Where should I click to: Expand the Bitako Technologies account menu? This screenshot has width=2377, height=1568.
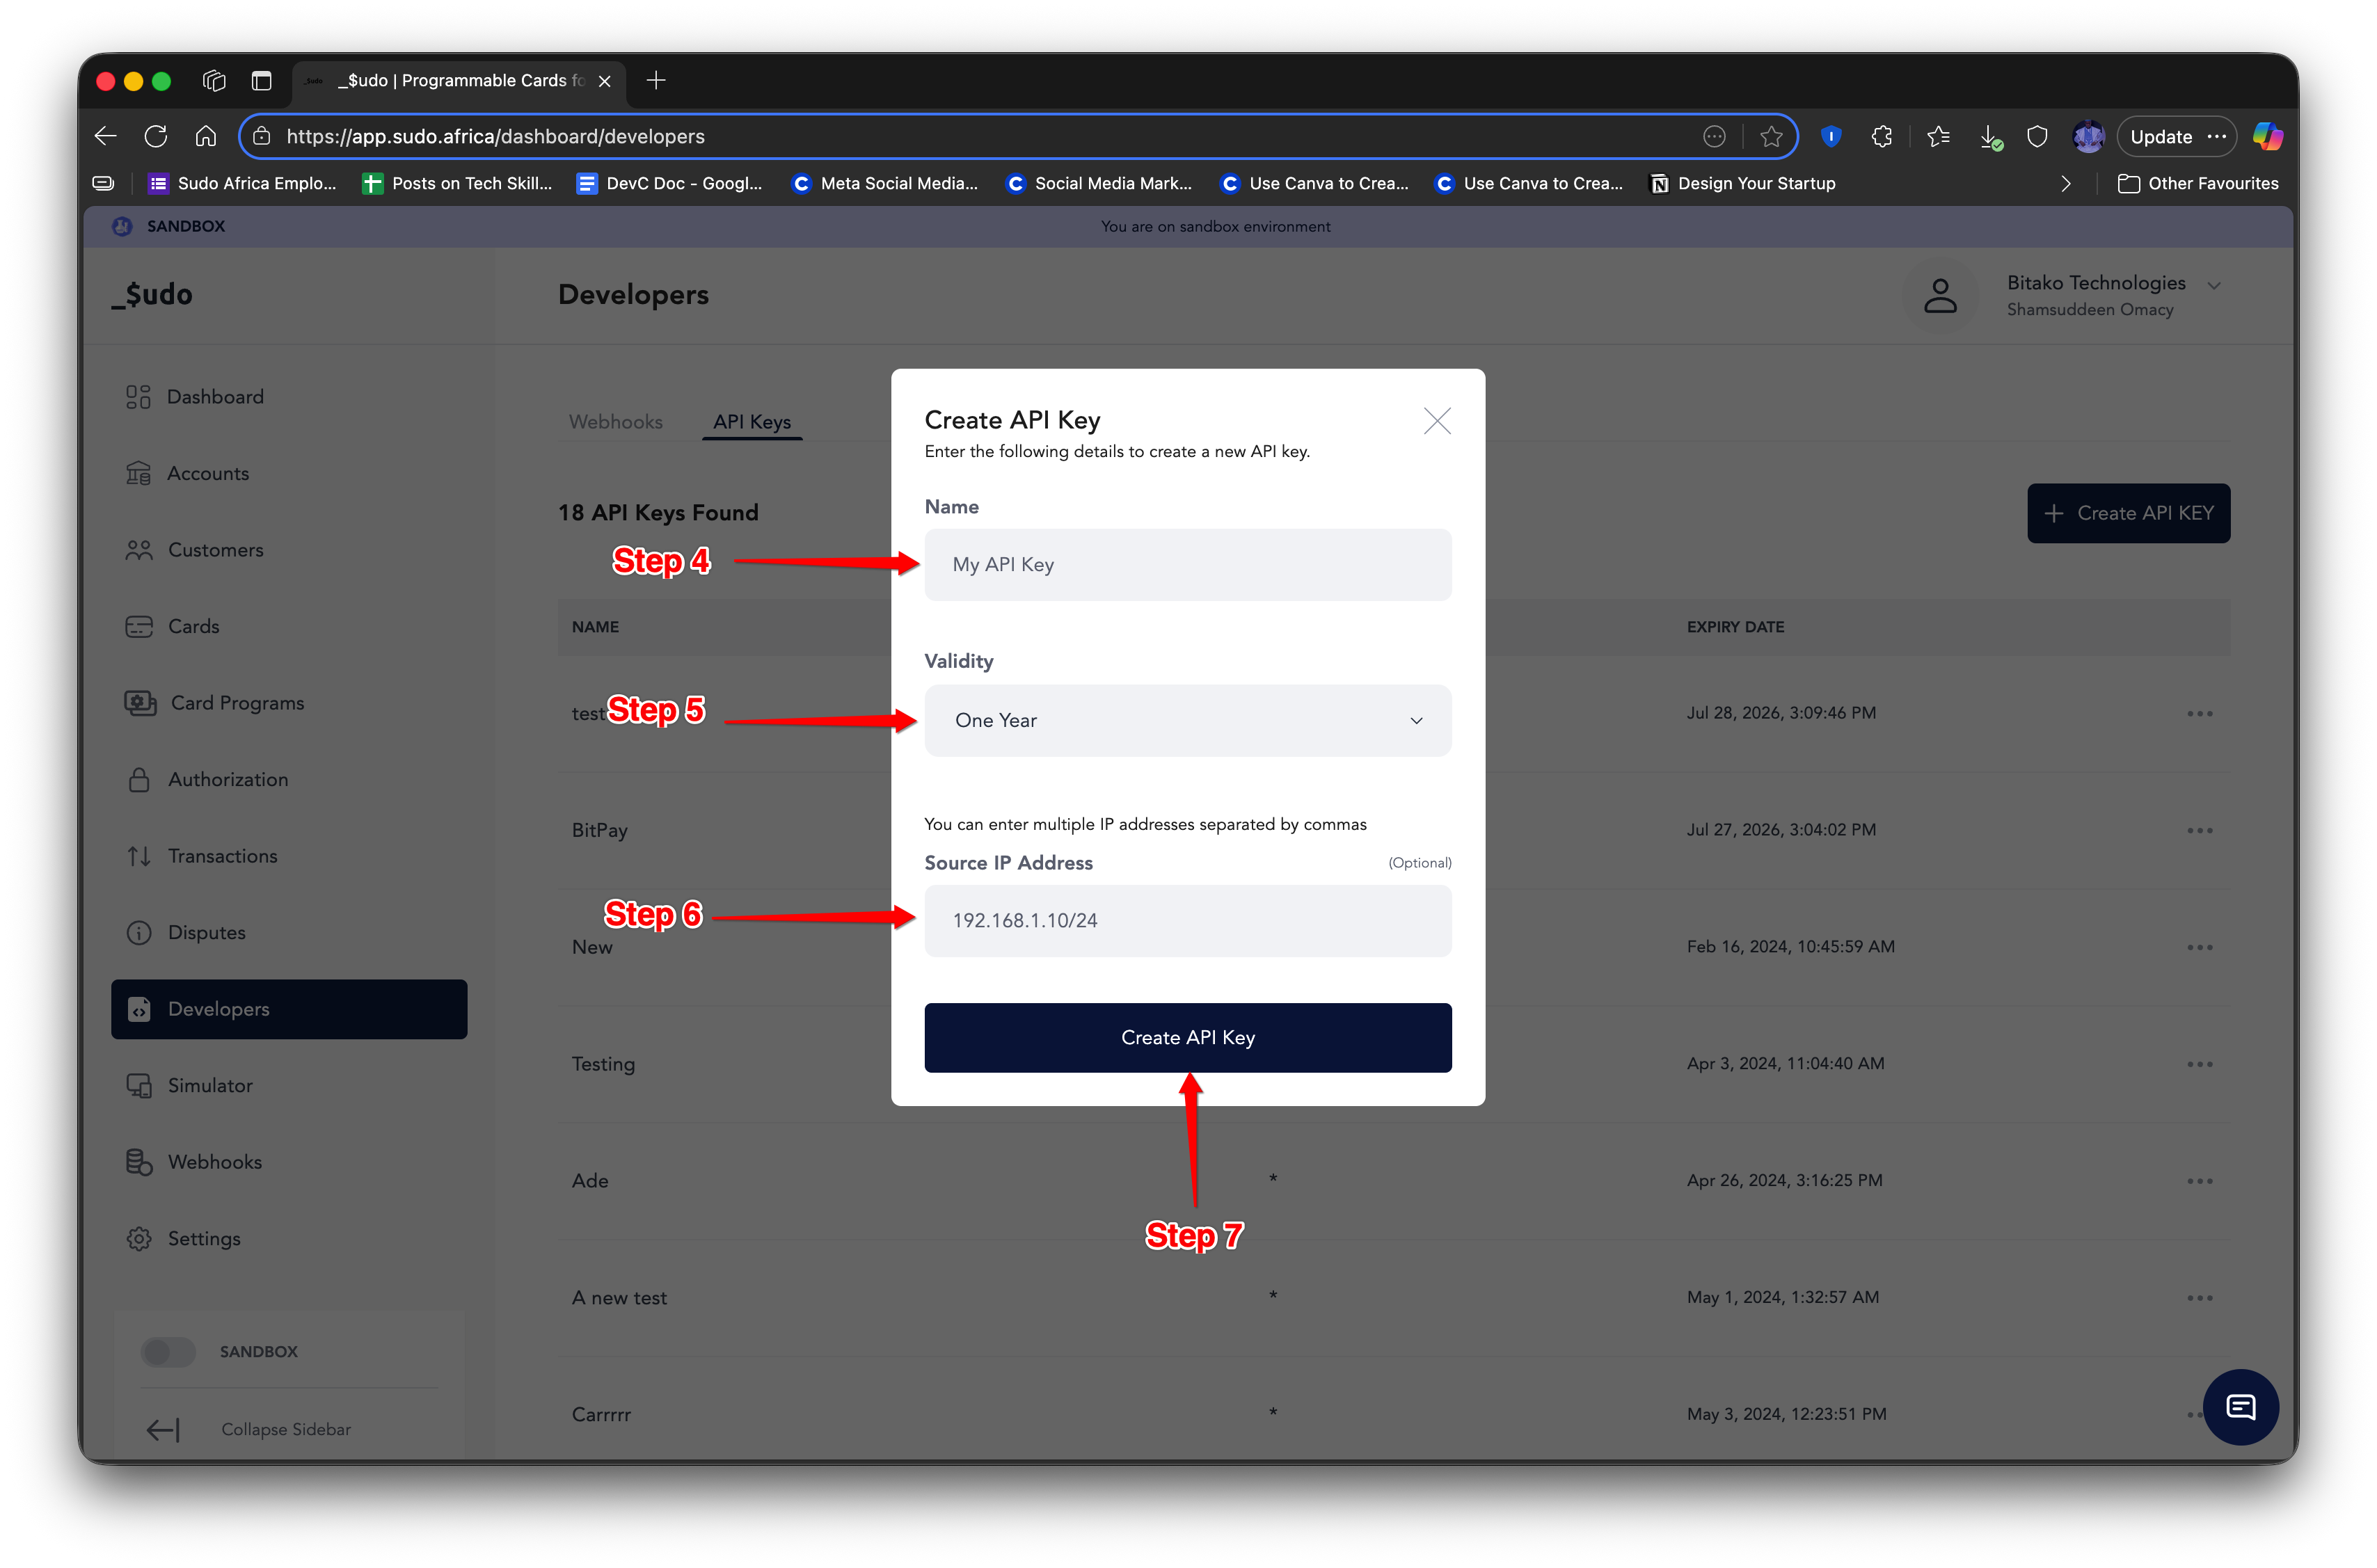(2213, 286)
